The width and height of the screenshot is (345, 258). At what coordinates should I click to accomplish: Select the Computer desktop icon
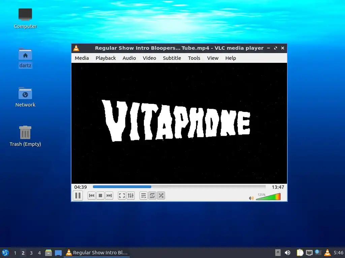[x=25, y=19]
